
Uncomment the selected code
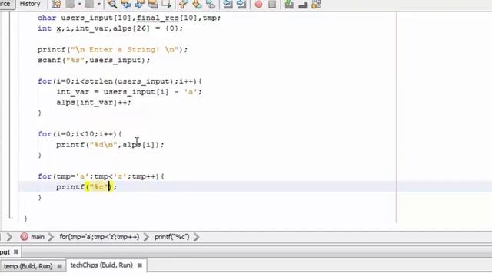click(302, 5)
